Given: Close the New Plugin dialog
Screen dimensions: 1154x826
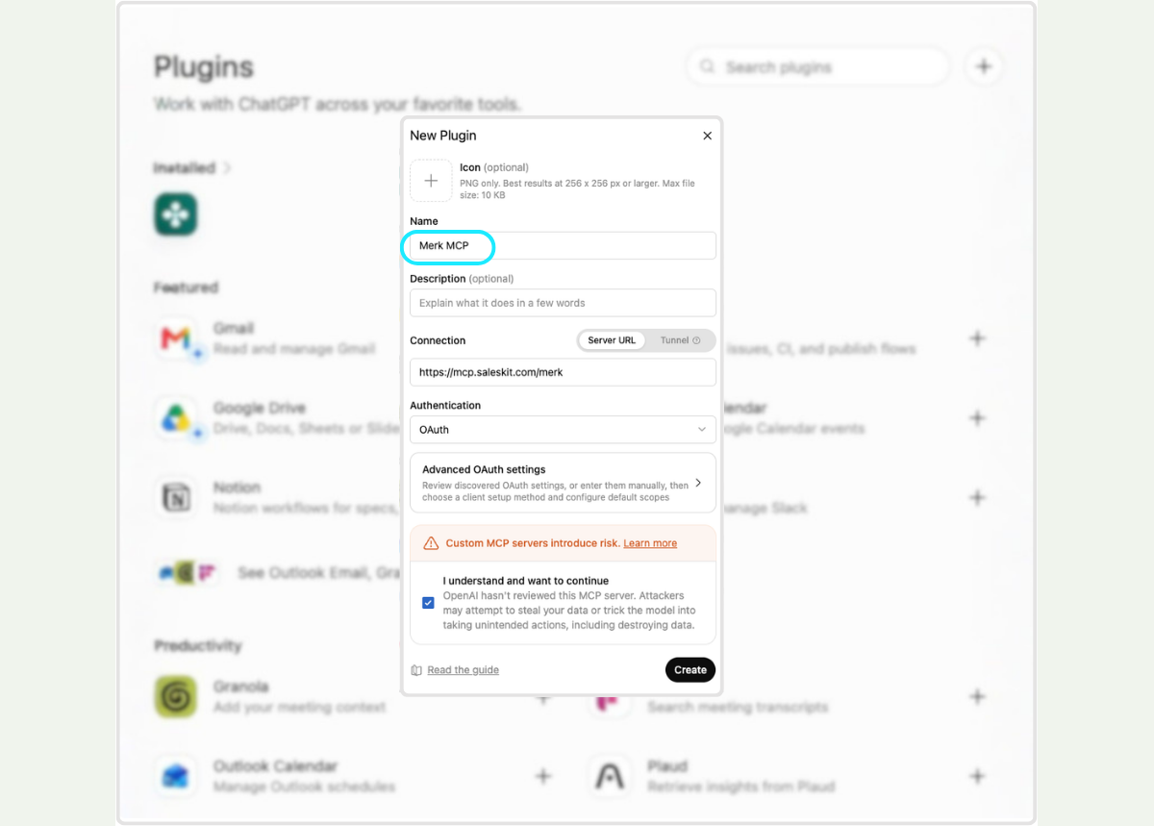Looking at the screenshot, I should tap(708, 136).
